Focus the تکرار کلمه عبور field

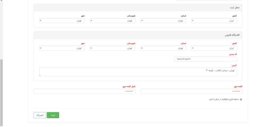[x=84, y=91]
